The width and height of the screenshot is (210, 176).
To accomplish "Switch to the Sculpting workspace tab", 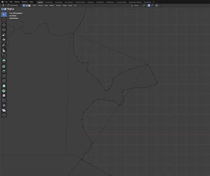I will pos(58,2).
